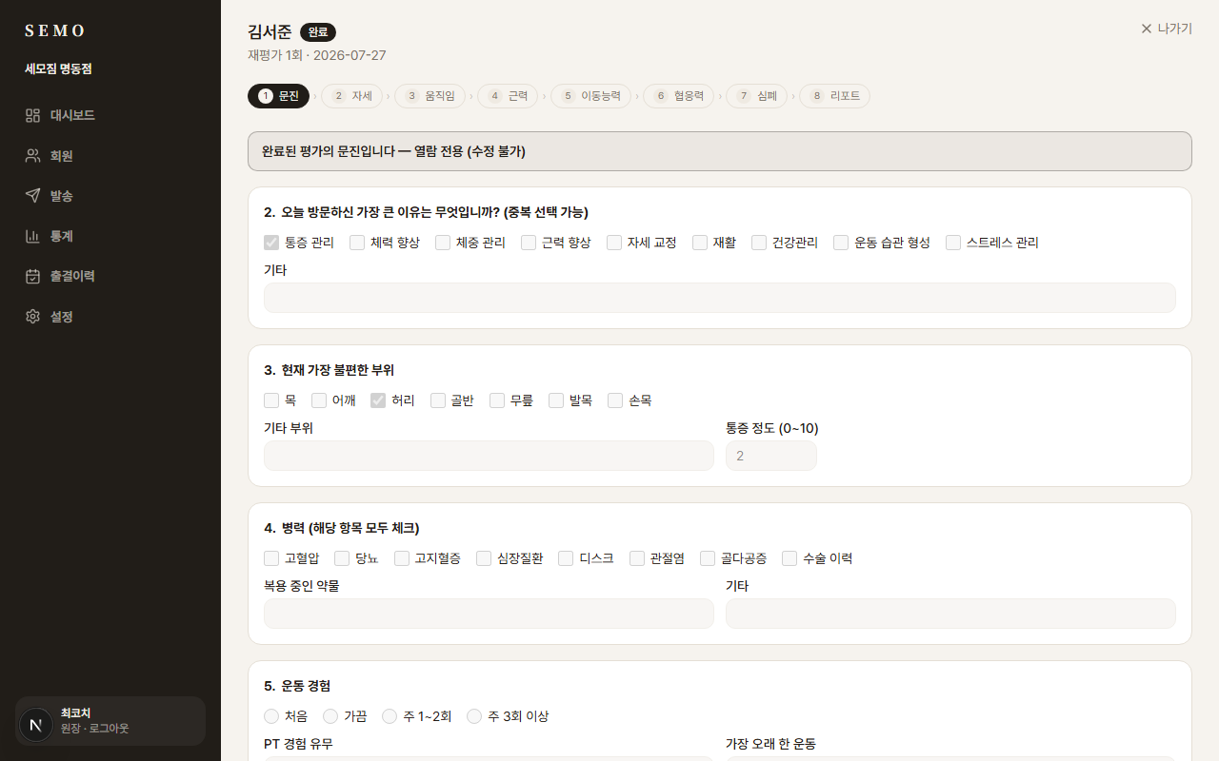Go to step 8 리포트
Screen dimensions: 1219x761
coord(834,96)
